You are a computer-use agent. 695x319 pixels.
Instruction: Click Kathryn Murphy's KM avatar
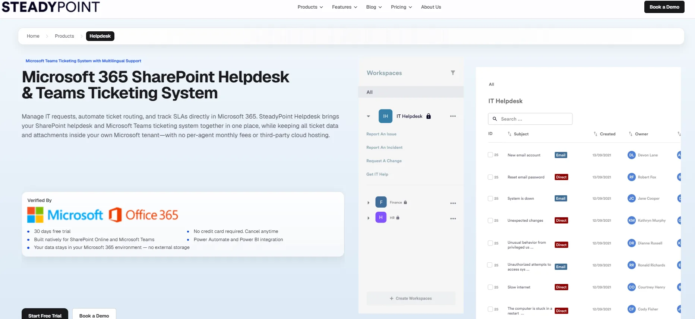tap(631, 220)
